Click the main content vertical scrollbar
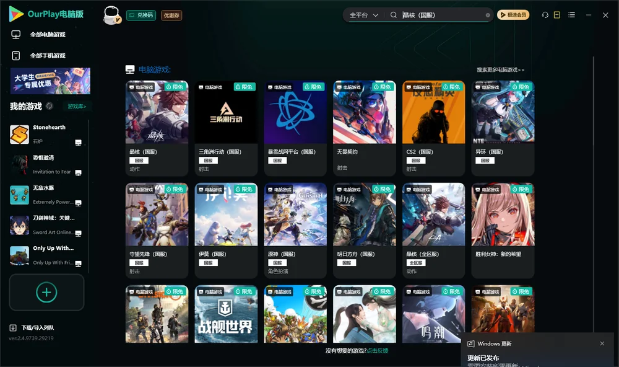The height and width of the screenshot is (367, 619). [593, 195]
